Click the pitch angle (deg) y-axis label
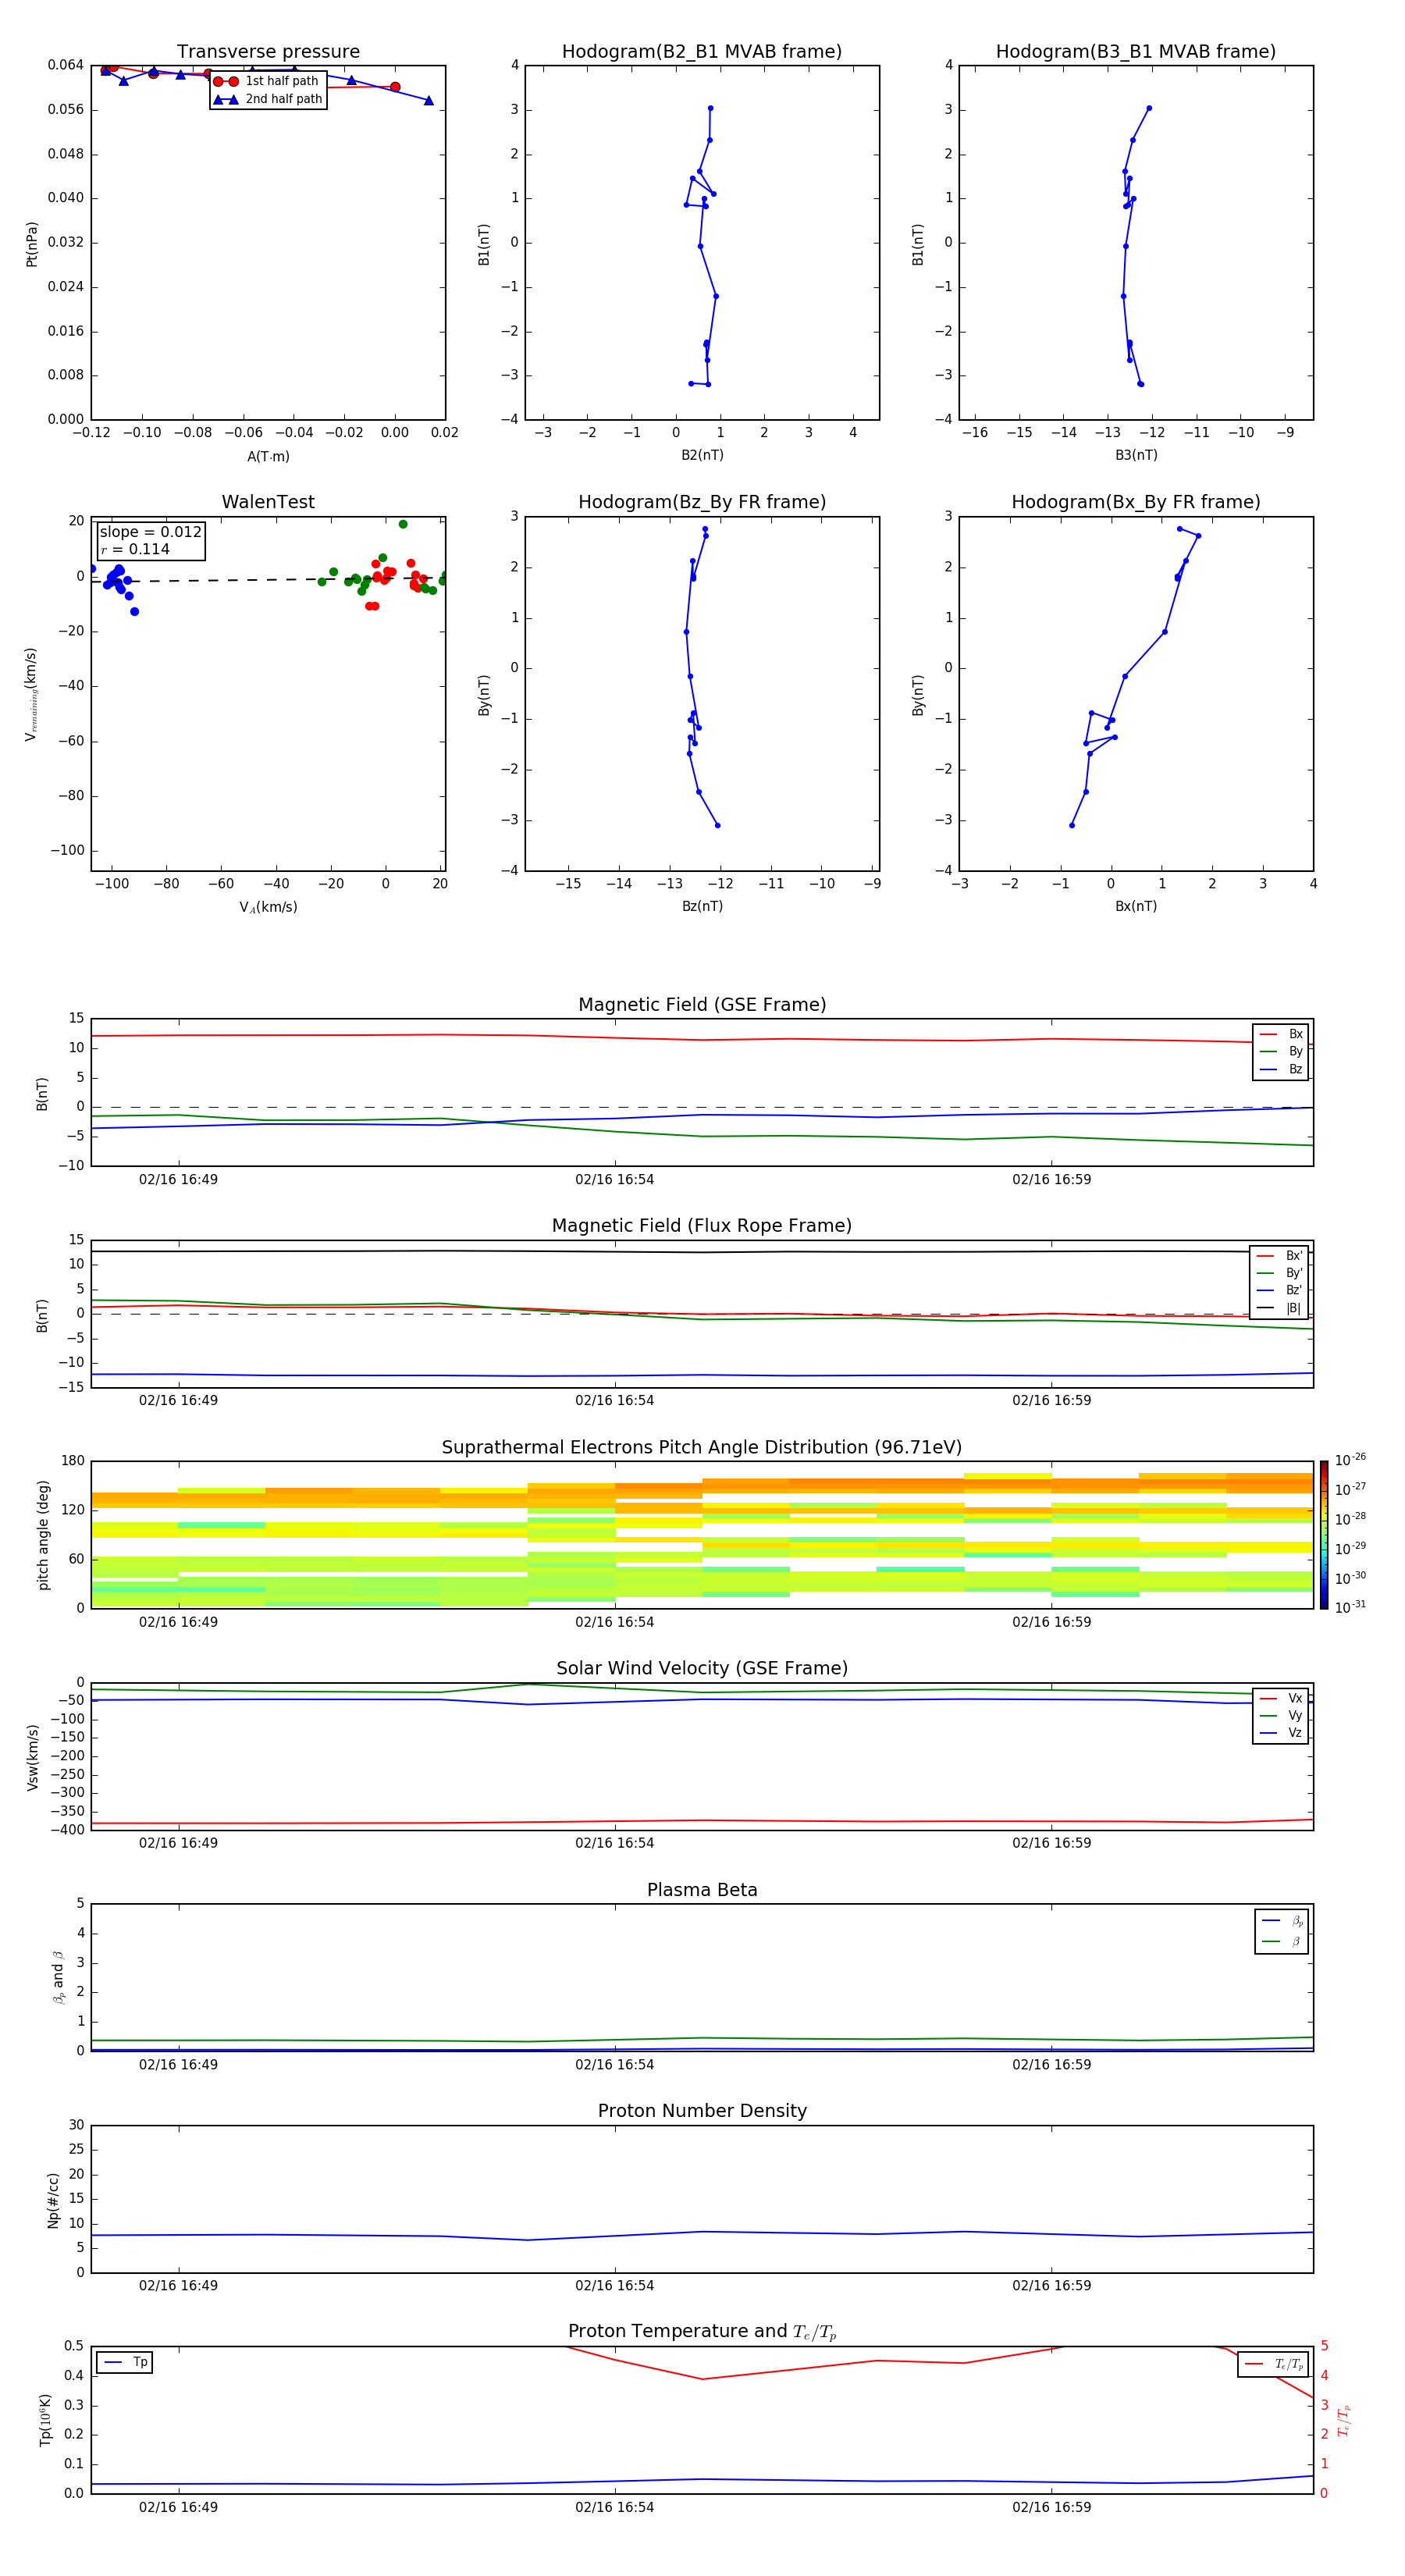 pos(43,1535)
